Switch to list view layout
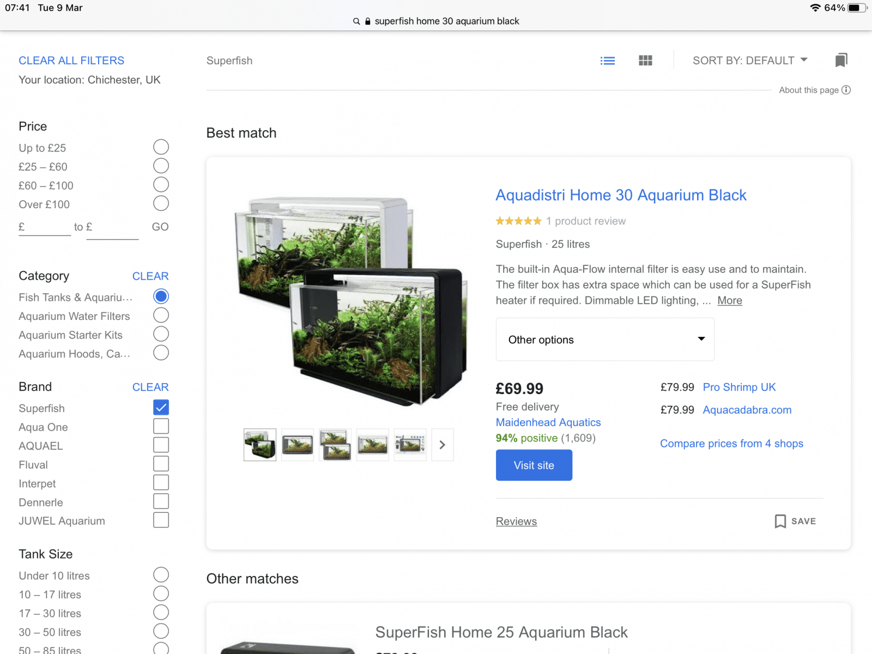Viewport: 872px width, 654px height. pyautogui.click(x=607, y=60)
